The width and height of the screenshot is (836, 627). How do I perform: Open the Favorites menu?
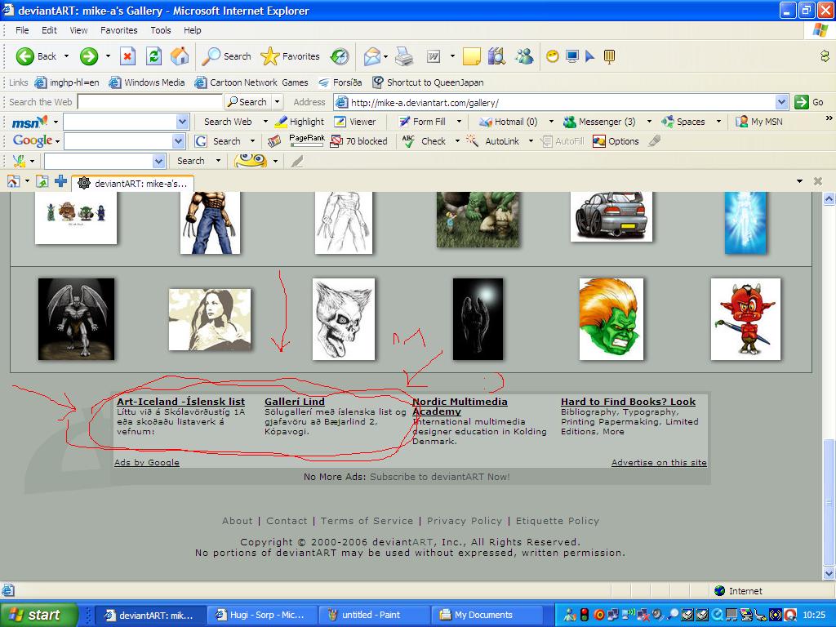click(x=119, y=30)
